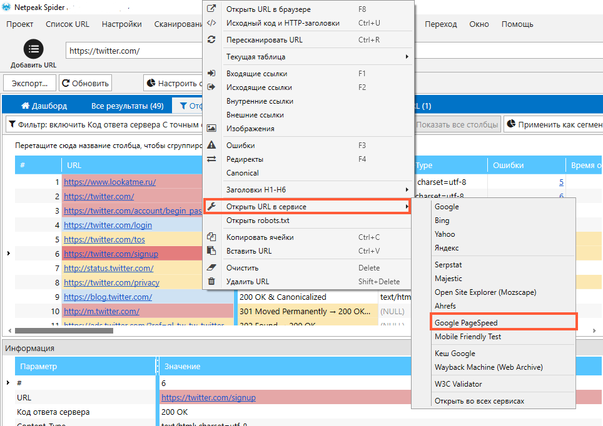Select Internal links menu entry

pyautogui.click(x=260, y=101)
